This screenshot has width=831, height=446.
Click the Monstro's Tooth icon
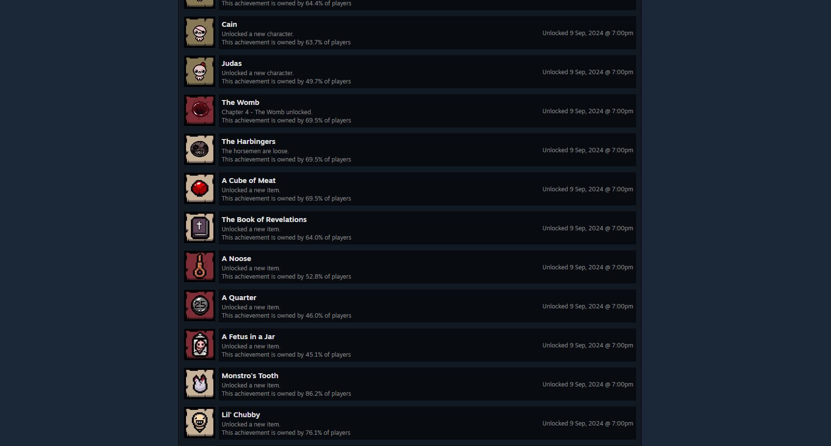coord(200,384)
